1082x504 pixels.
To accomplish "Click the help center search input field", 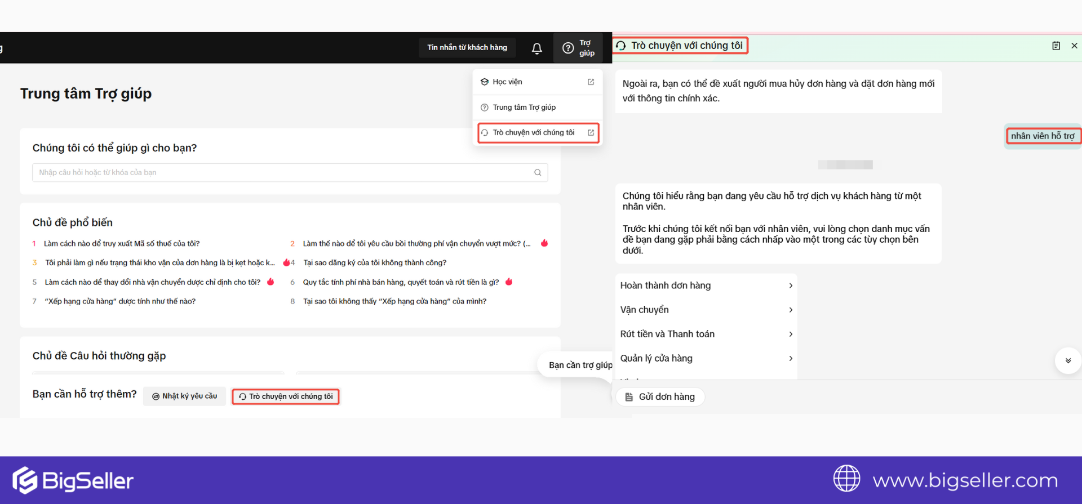I will point(282,173).
